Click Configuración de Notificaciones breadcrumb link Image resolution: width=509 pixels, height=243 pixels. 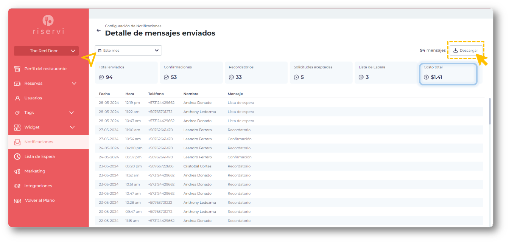click(133, 26)
